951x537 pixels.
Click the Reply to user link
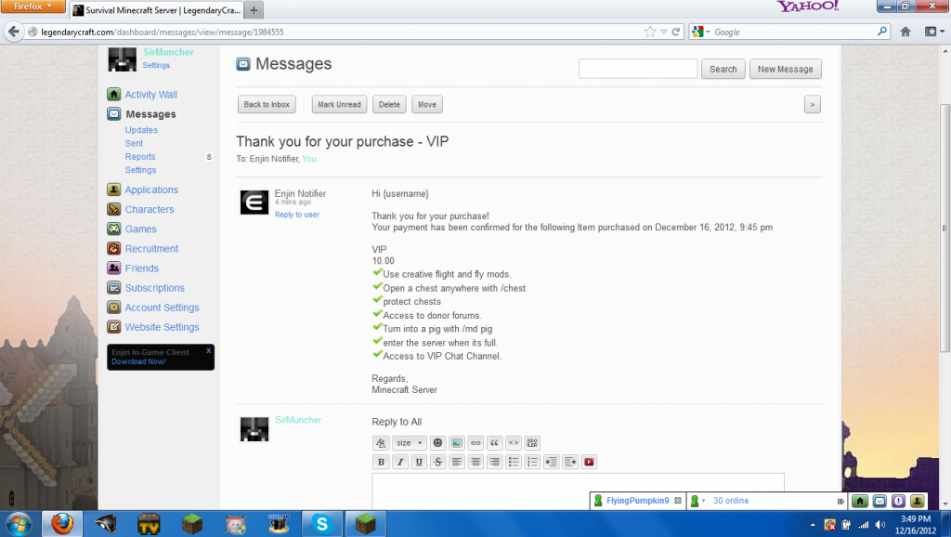296,215
